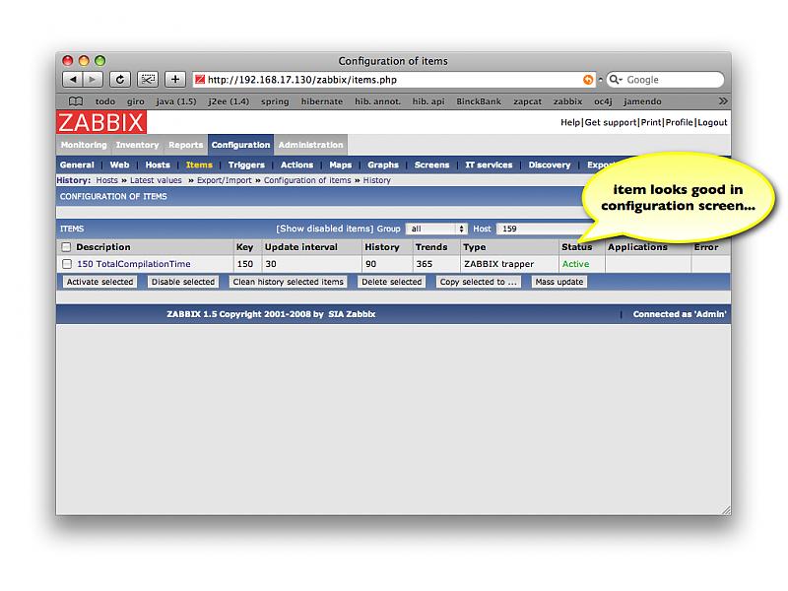Screen dimensions: 788x591
Task: Tick the checkbox for 150 TotalCompilationTime
Action: [67, 264]
